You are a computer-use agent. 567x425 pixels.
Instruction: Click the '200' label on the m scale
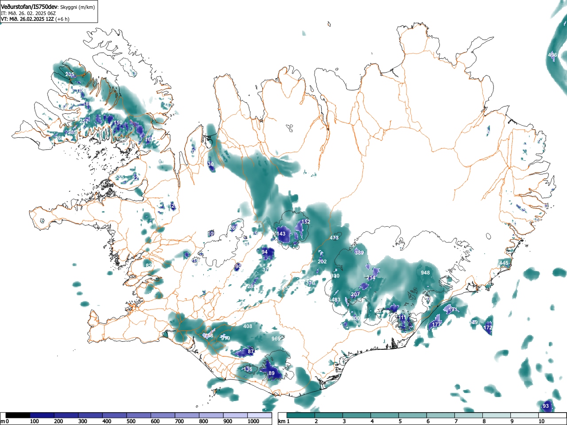(58, 421)
